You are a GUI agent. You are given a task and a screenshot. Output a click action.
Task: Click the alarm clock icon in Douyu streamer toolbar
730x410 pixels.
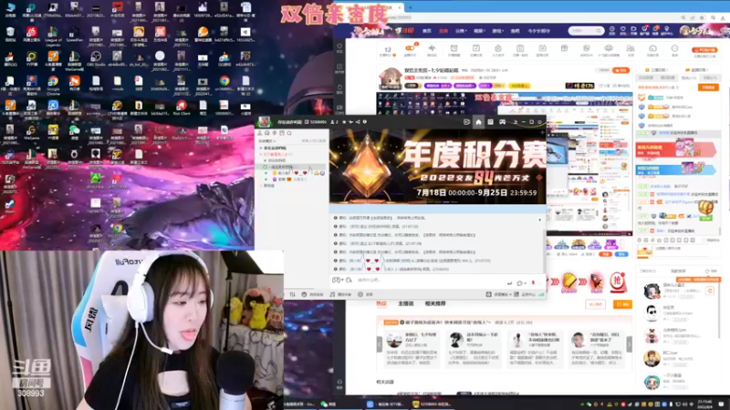coord(454,49)
